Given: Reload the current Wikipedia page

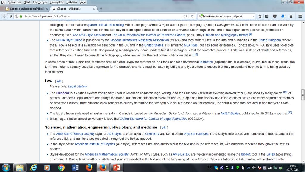Looking at the screenshot, I should point(192,16).
